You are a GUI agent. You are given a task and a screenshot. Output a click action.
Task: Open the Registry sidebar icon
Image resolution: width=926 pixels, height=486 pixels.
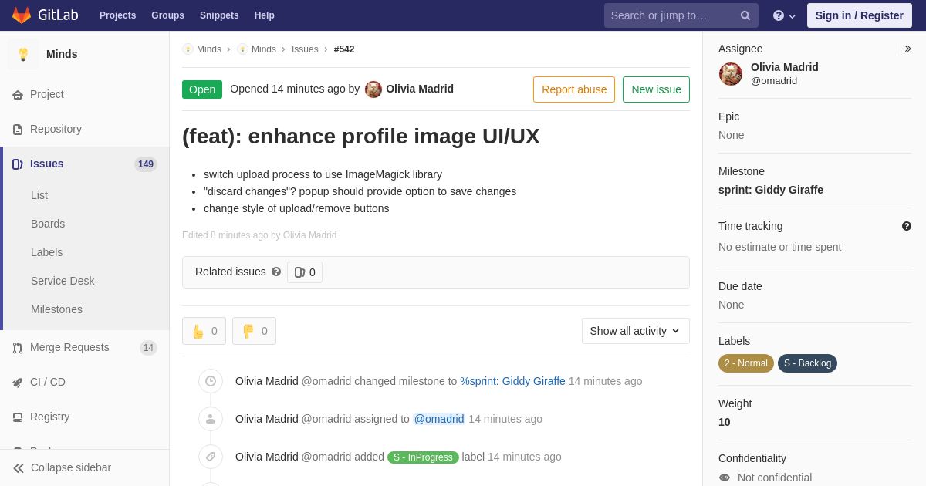(18, 417)
